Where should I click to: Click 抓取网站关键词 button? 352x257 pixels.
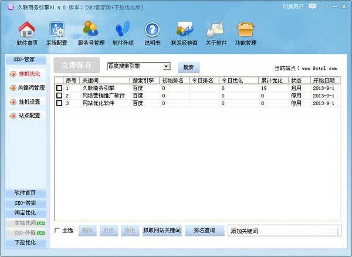pos(162,231)
